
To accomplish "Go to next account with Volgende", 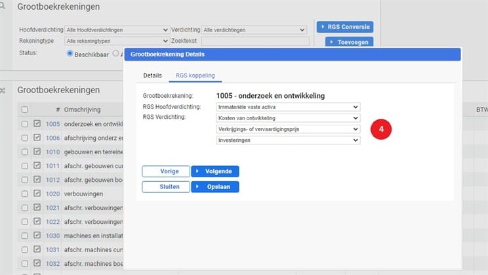I will point(215,171).
